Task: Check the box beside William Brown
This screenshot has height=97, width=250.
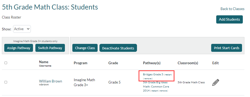Action: click(6, 82)
